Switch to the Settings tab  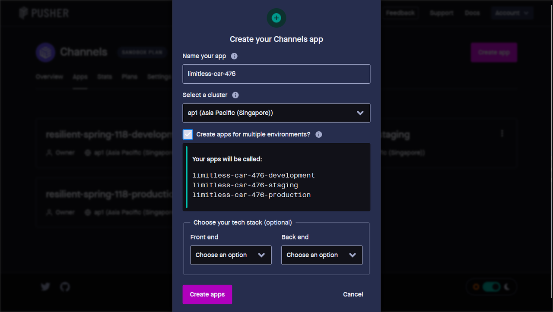(159, 77)
